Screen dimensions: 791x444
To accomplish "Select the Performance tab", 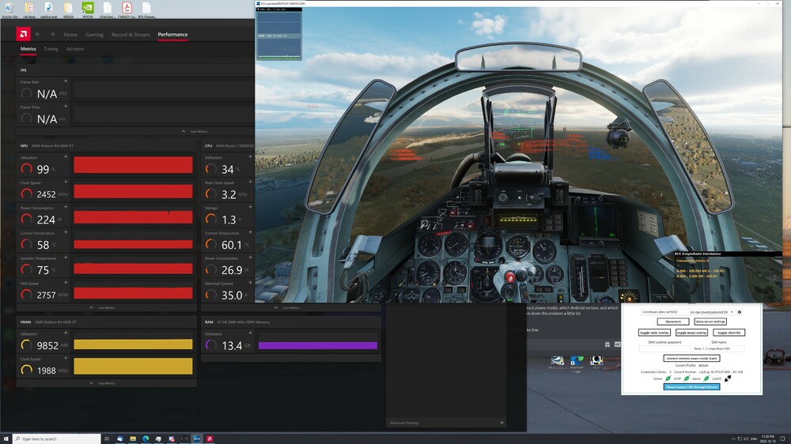I will click(x=172, y=35).
